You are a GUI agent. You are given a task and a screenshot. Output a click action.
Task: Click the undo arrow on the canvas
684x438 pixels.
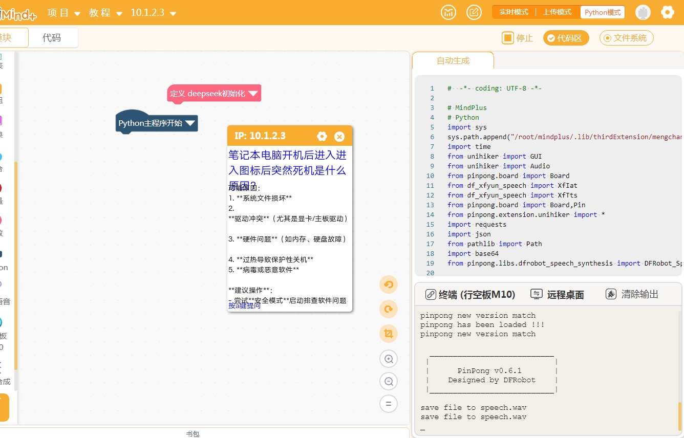click(389, 284)
